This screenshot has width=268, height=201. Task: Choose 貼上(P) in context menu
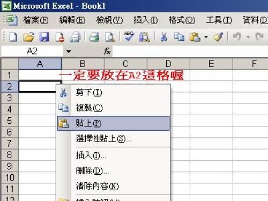pyautogui.click(x=113, y=123)
